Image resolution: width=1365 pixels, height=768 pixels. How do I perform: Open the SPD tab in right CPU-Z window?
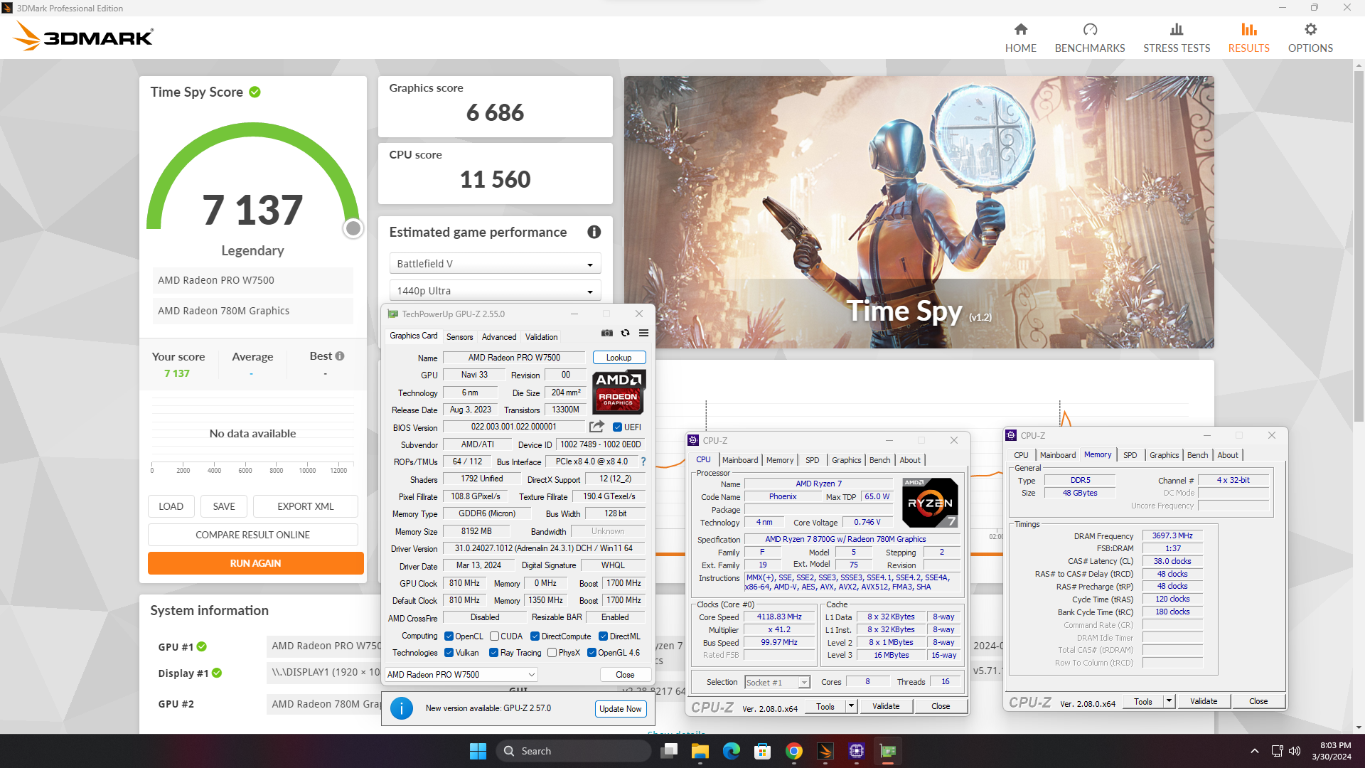pos(1130,455)
